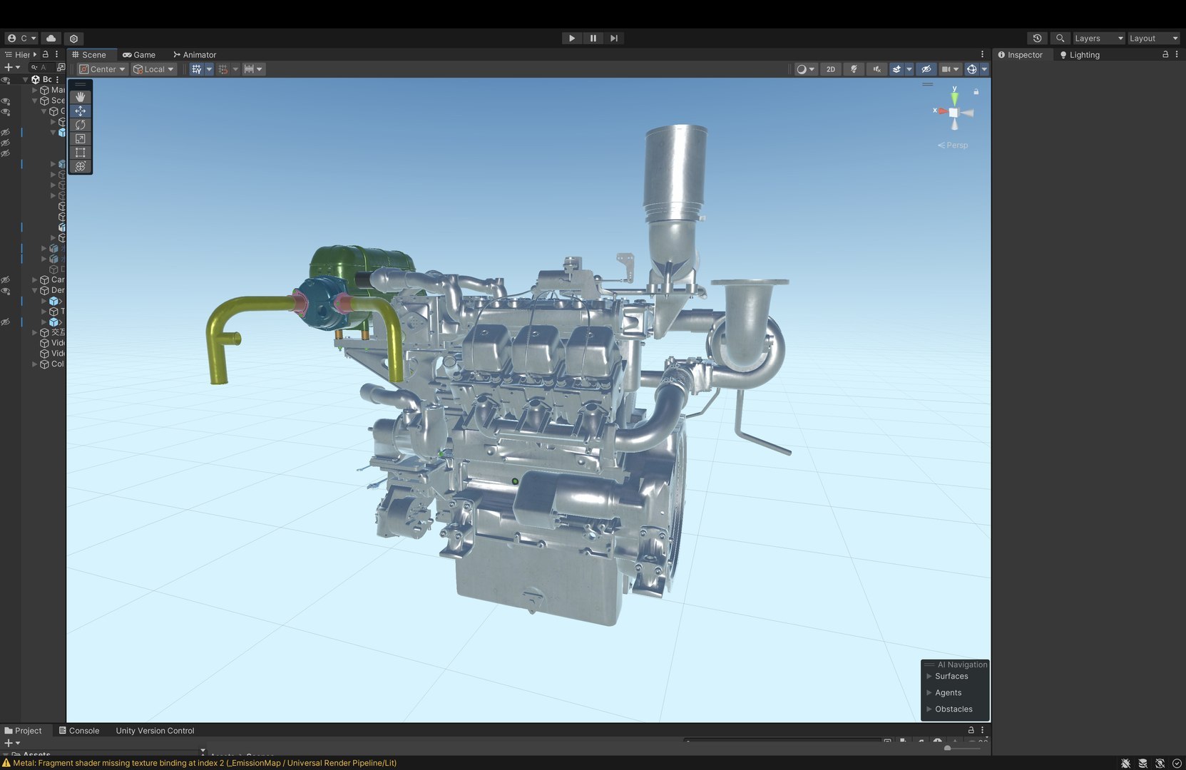Select the Rotate tool
Image resolution: width=1186 pixels, height=770 pixels.
coord(80,125)
